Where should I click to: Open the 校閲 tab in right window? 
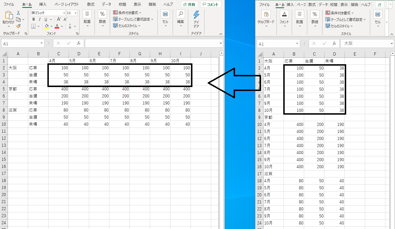[x=334, y=5]
